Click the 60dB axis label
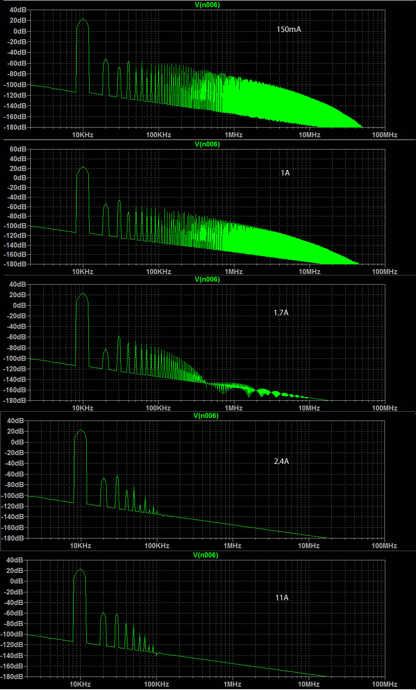The image size is (416, 690). click(x=18, y=149)
